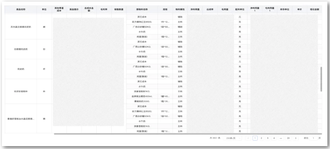Click the pagination ellipsis to jump pages
This screenshot has height=149, width=330.
pos(281,138)
